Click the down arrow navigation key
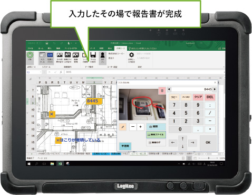 click(182, 146)
